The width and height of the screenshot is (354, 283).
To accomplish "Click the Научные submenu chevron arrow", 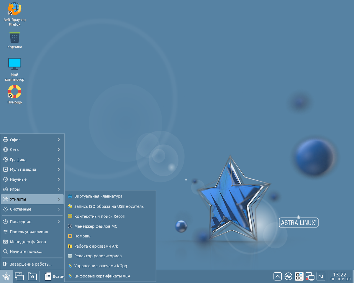I will (x=59, y=179).
